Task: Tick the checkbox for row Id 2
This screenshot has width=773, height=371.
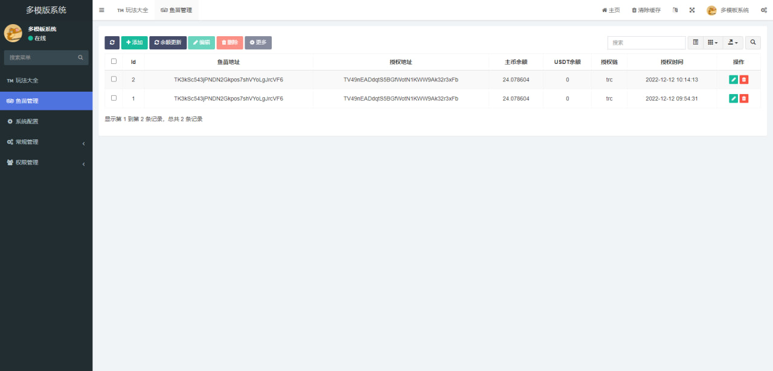Action: [x=114, y=80]
